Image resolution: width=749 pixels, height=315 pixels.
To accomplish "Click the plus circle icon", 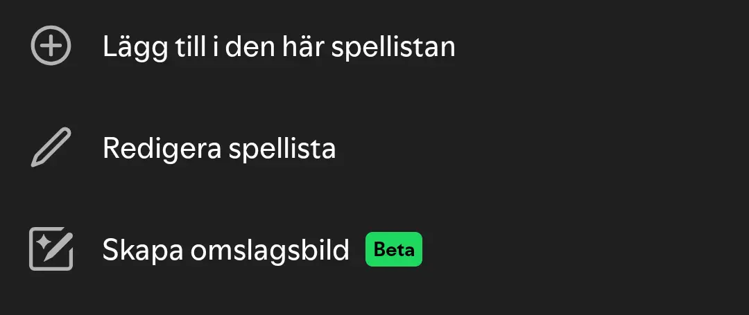I will point(51,46).
